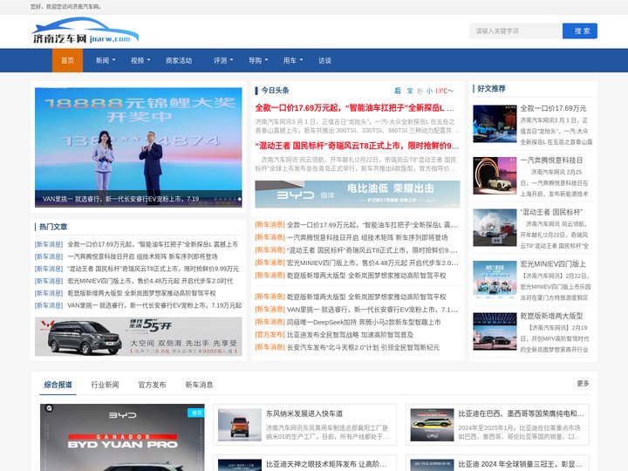Click the 新车消息 tag beside 全款一口价 in 热门文章
628x471 pixels.
pos(49,244)
